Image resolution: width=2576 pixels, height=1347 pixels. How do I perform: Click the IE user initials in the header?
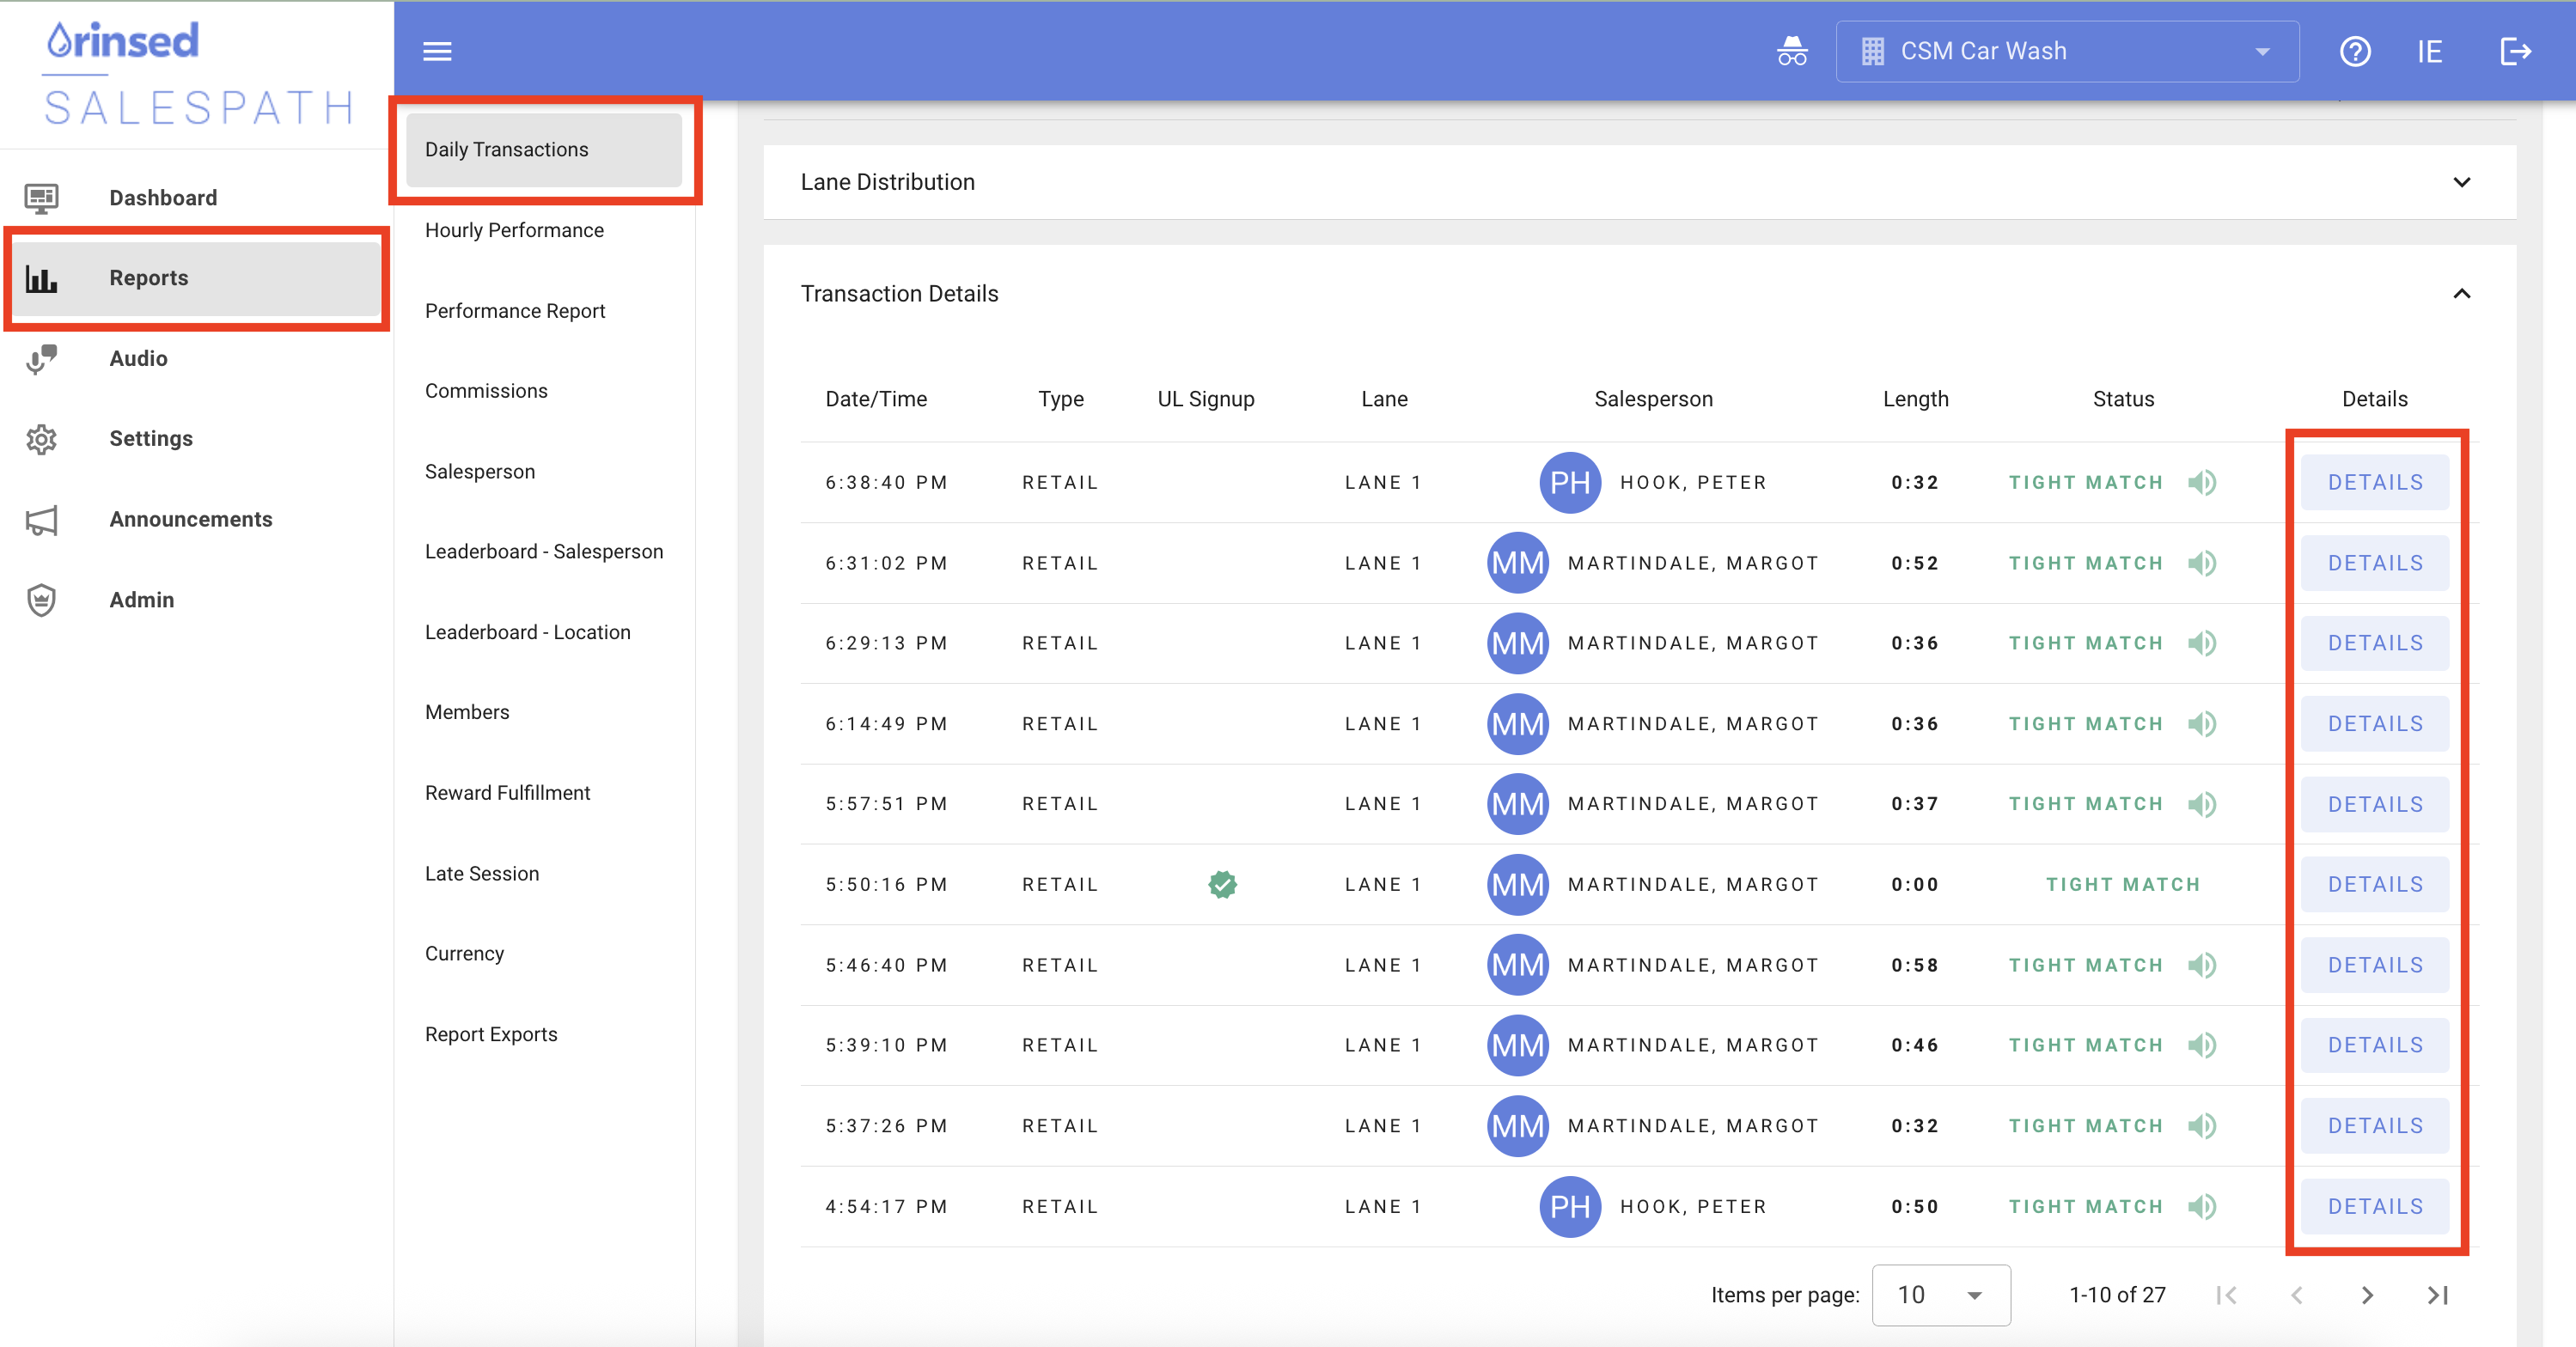tap(2430, 51)
